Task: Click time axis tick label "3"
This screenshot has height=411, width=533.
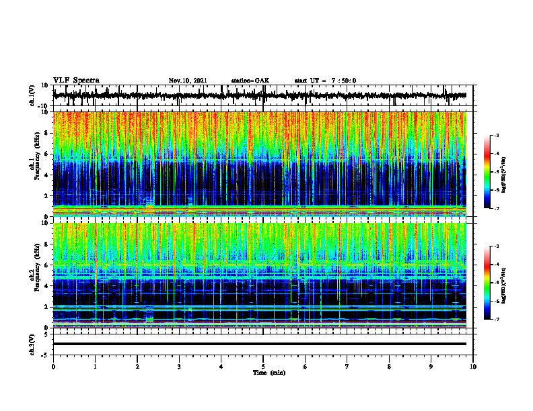Action: point(179,367)
